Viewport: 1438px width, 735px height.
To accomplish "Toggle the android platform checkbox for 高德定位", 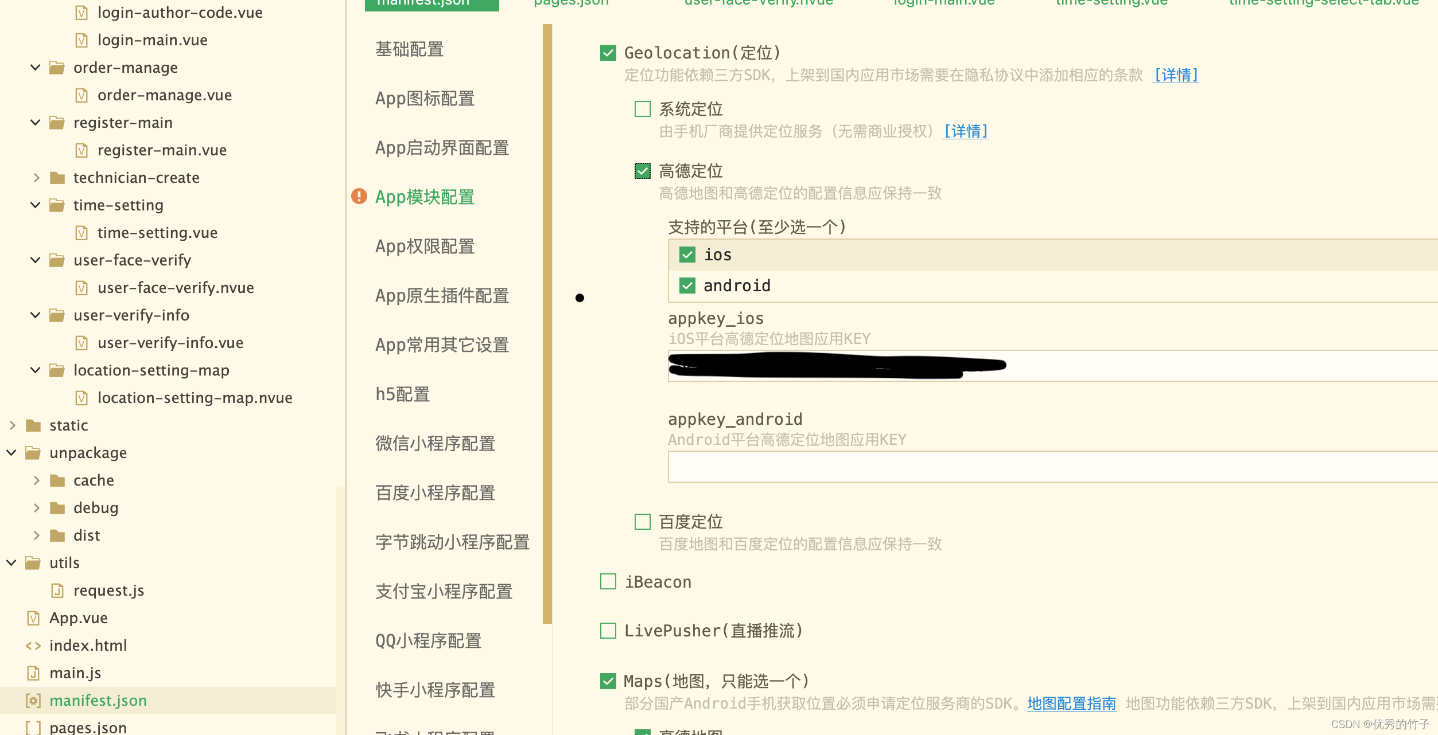I will 687,285.
